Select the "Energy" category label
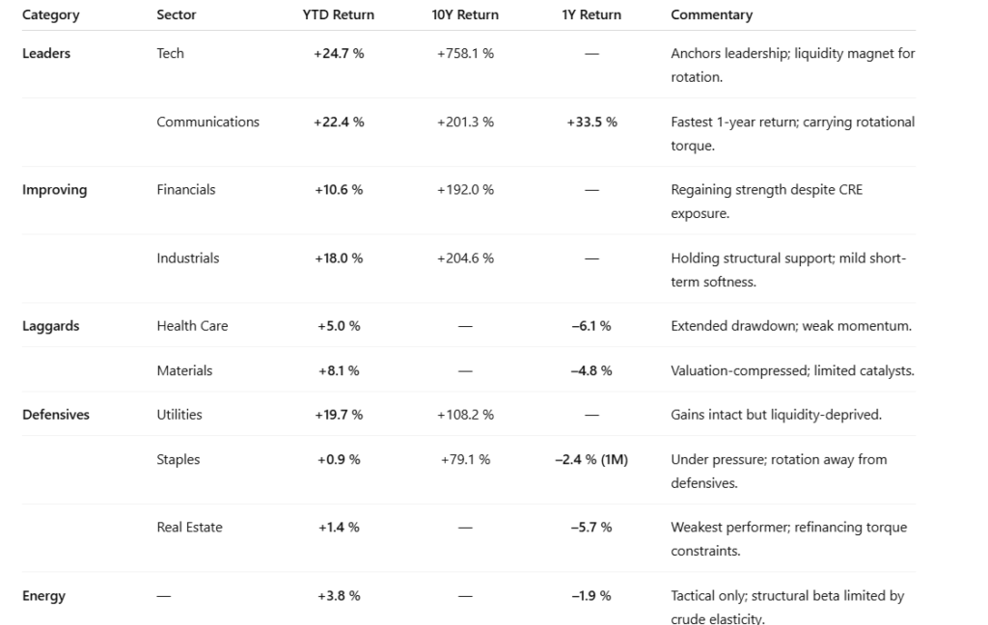Image resolution: width=988 pixels, height=625 pixels. coord(44,596)
